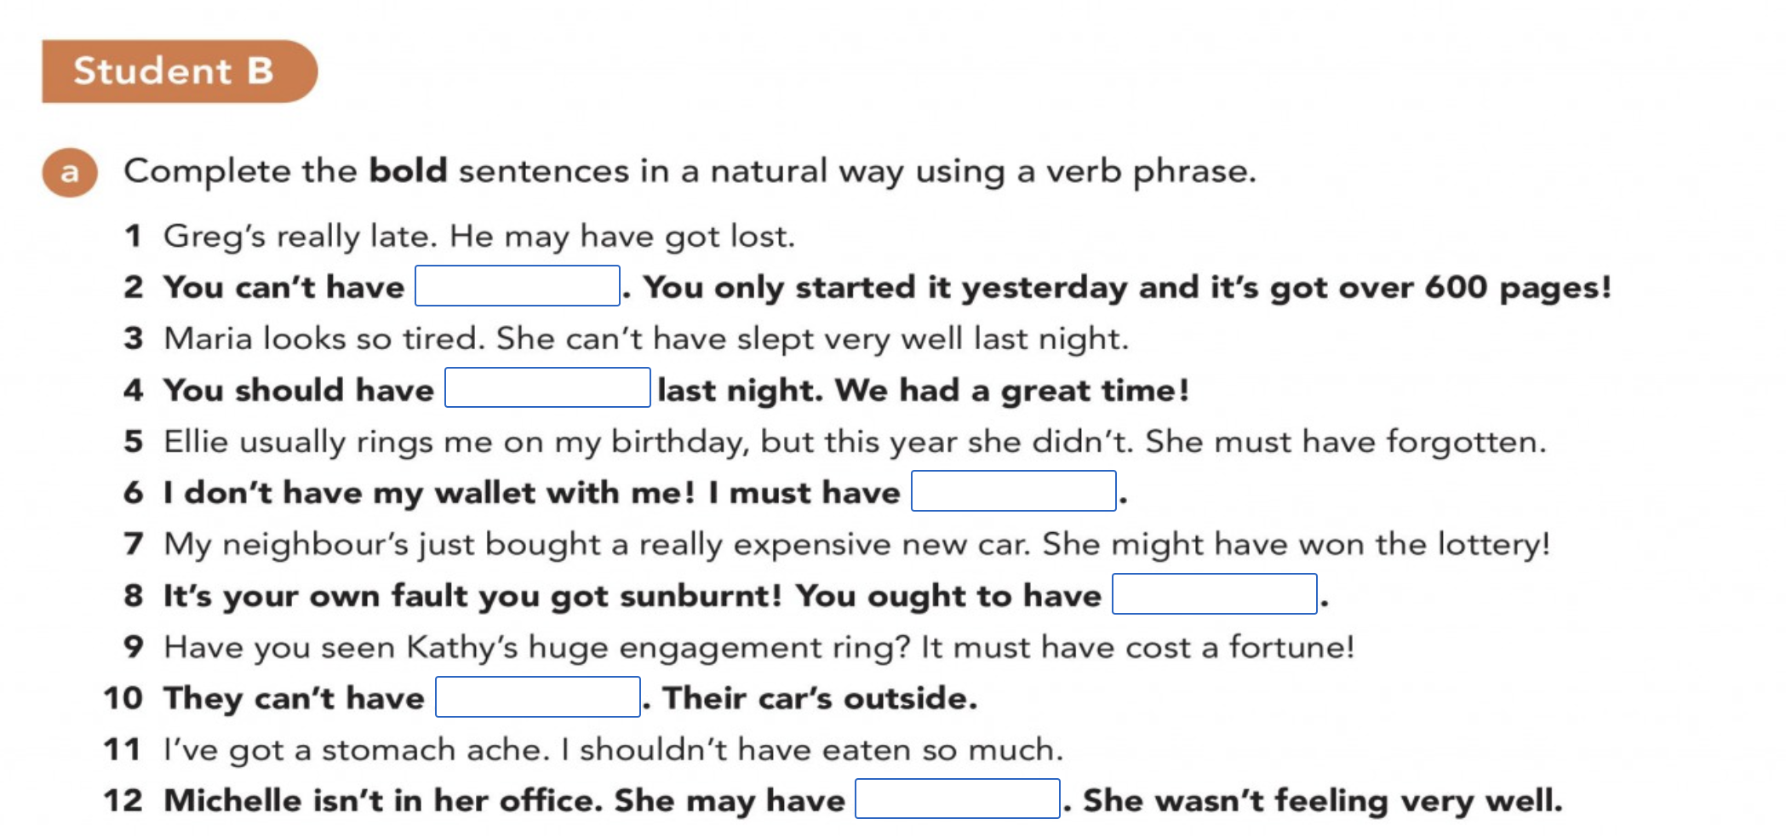Click the text "Their car's outside."
Viewport: 1786px width, 836px height.
click(820, 699)
